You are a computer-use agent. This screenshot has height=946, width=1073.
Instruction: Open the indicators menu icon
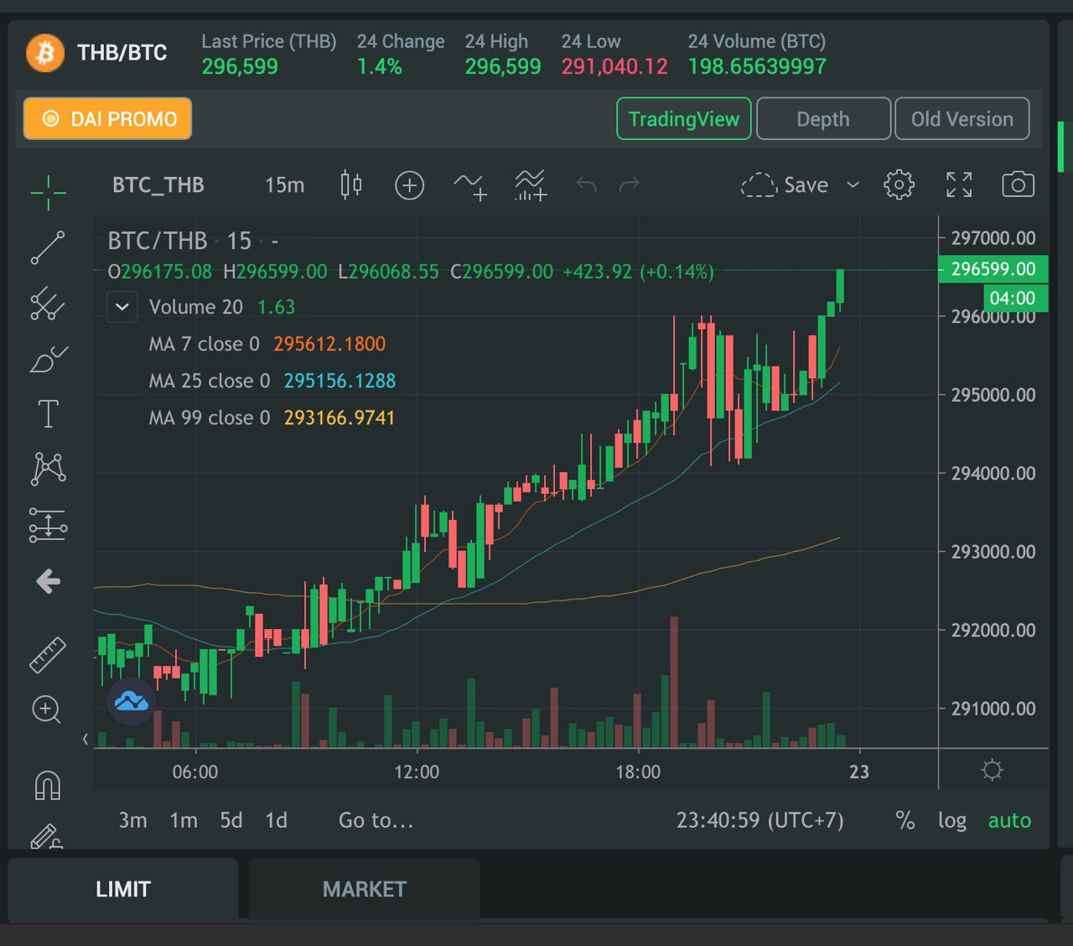[x=471, y=185]
